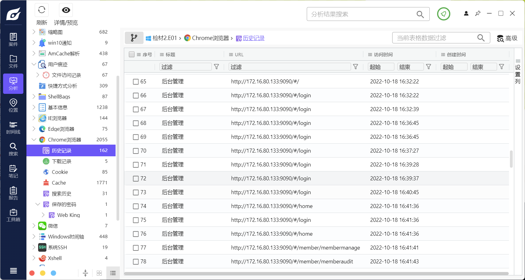
Task: Click the 标题 column filter funnel icon
Action: pyautogui.click(x=216, y=67)
